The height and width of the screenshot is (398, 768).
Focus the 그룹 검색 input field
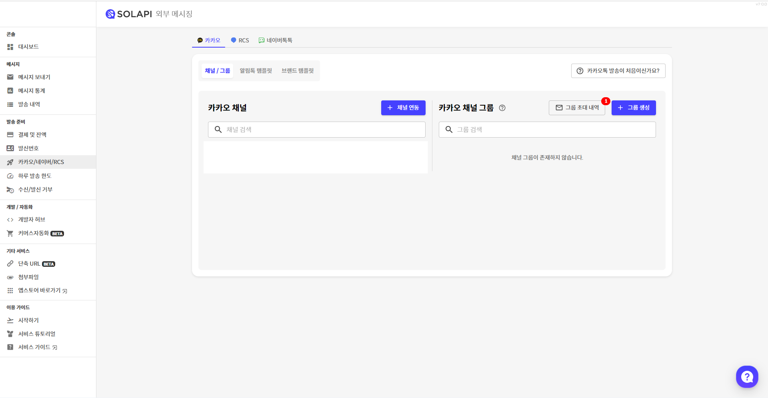(547, 130)
